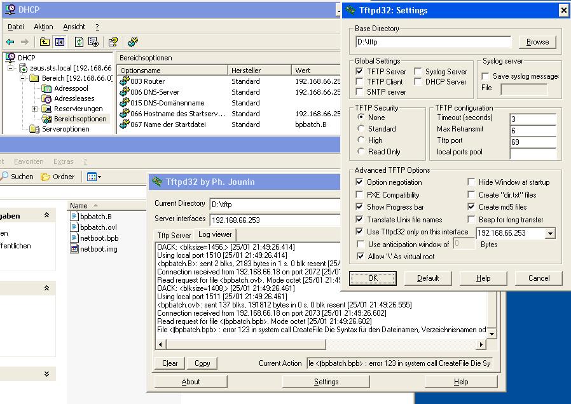Viewport: 571px width, 404px height.
Task: Click the up-one-level folder toolbar icon
Action: tap(45, 42)
